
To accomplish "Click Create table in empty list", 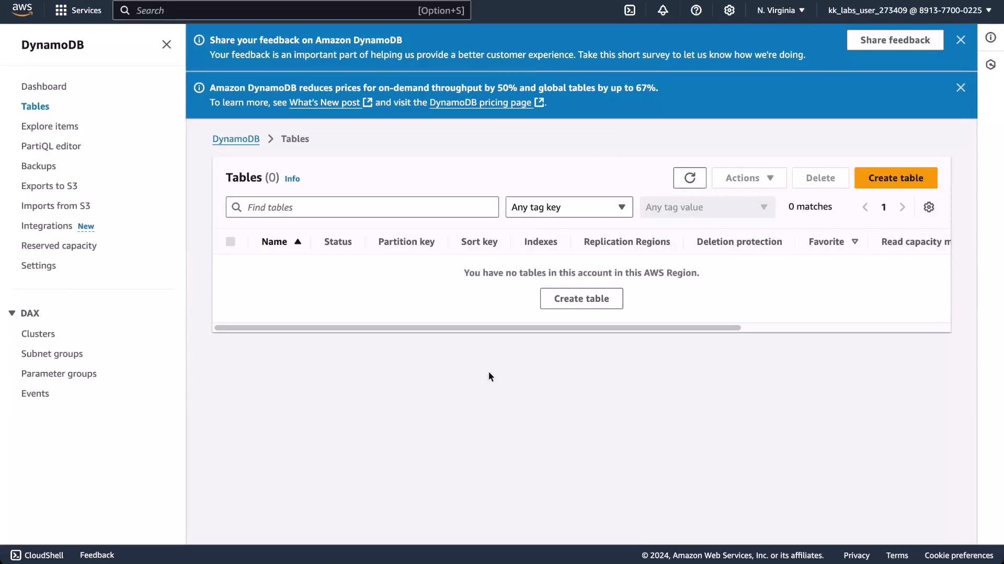I will point(581,299).
